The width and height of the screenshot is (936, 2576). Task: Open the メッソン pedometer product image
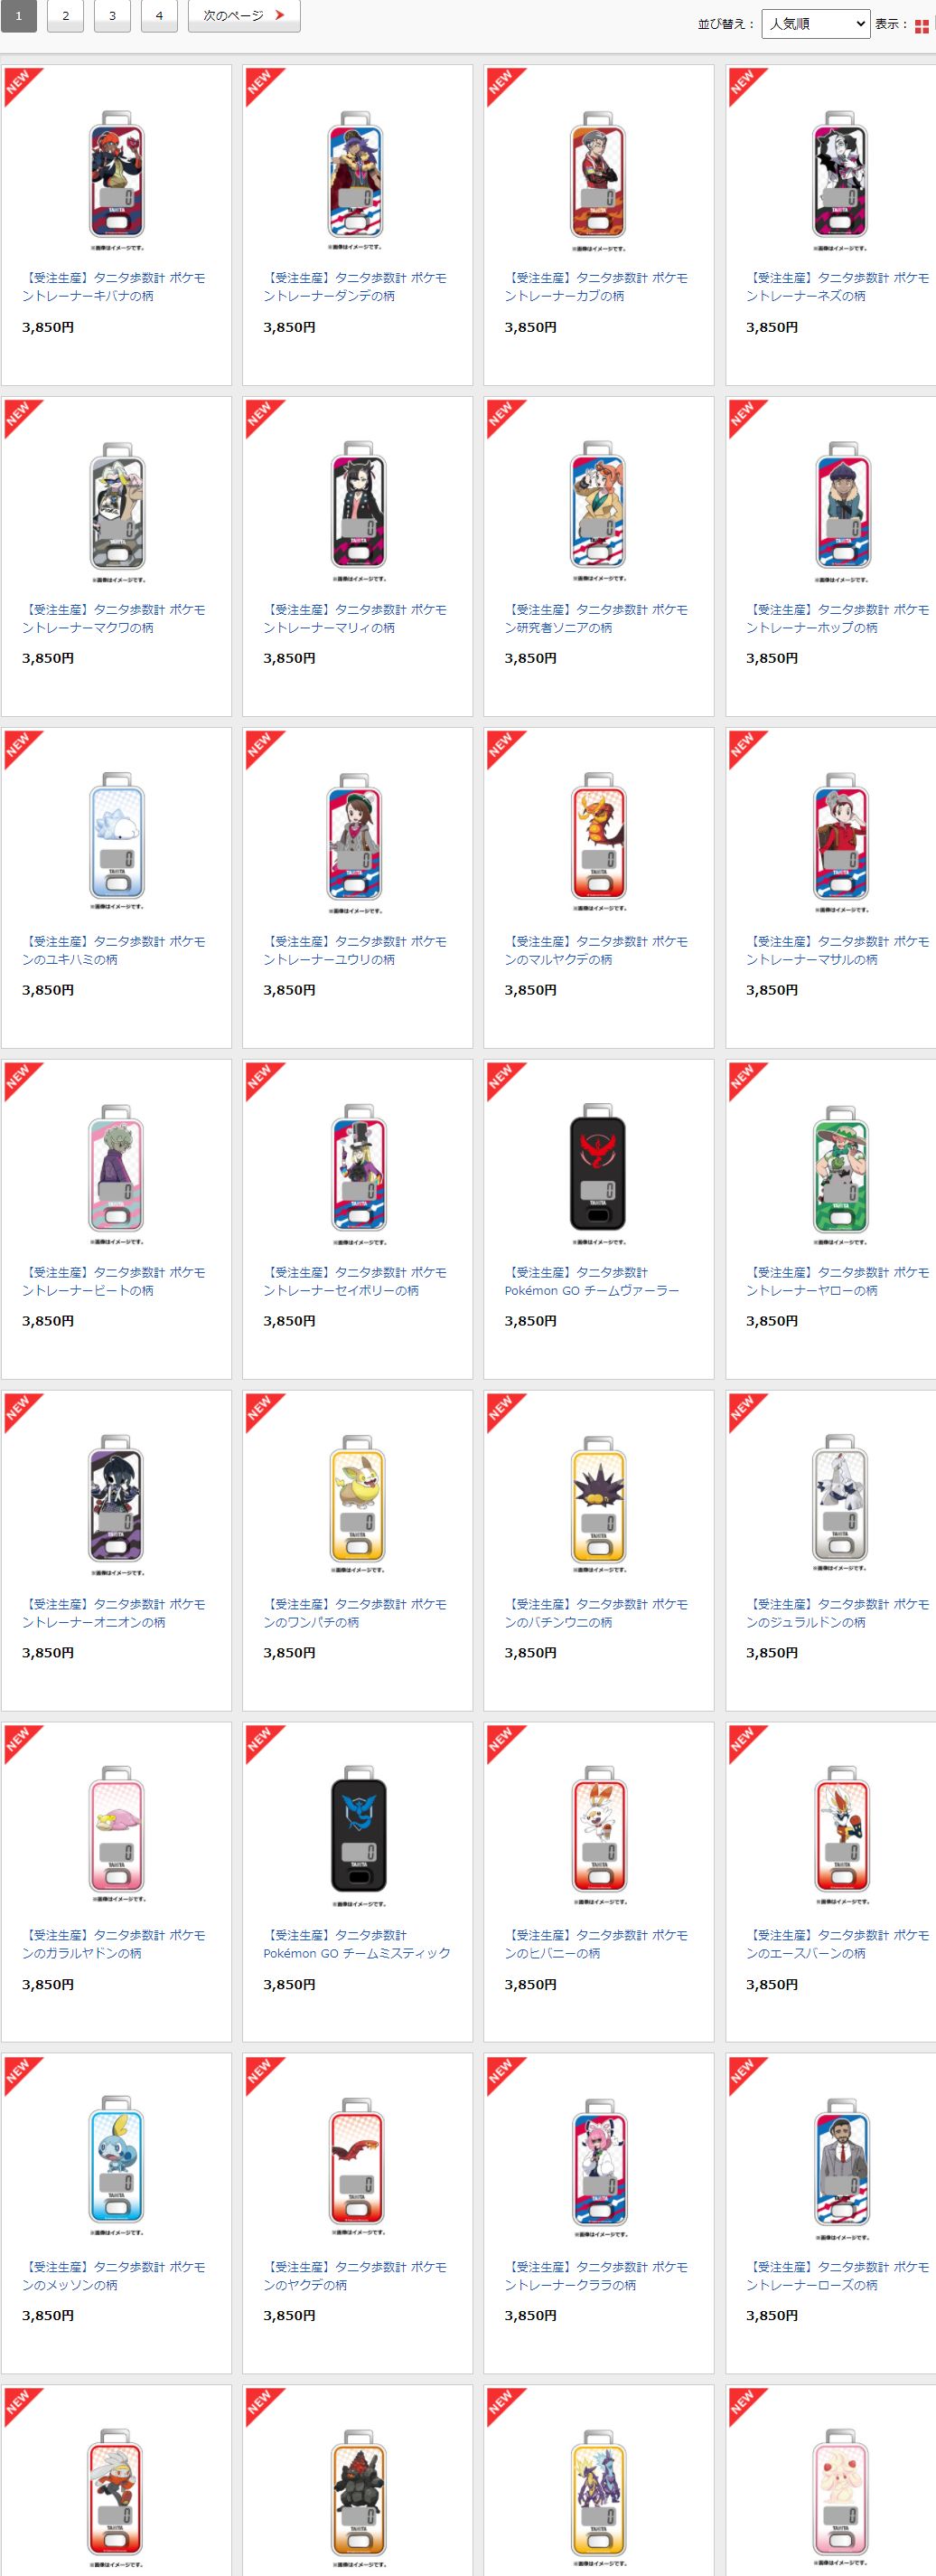pyautogui.click(x=116, y=2167)
